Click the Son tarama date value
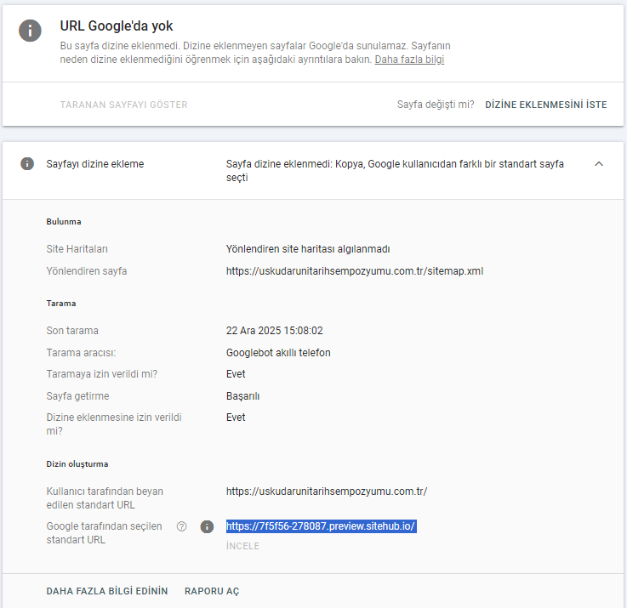The height and width of the screenshot is (608, 627). (x=275, y=331)
